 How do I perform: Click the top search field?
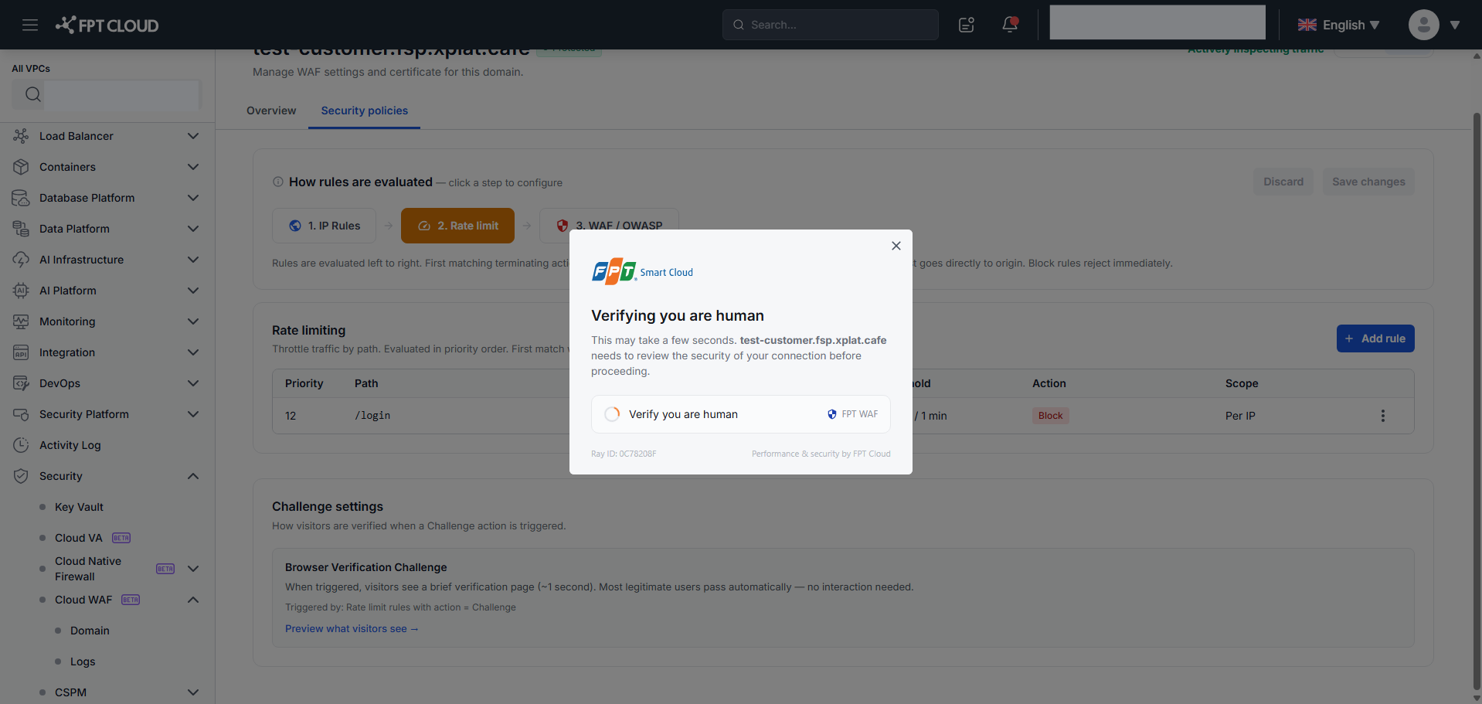click(x=831, y=25)
